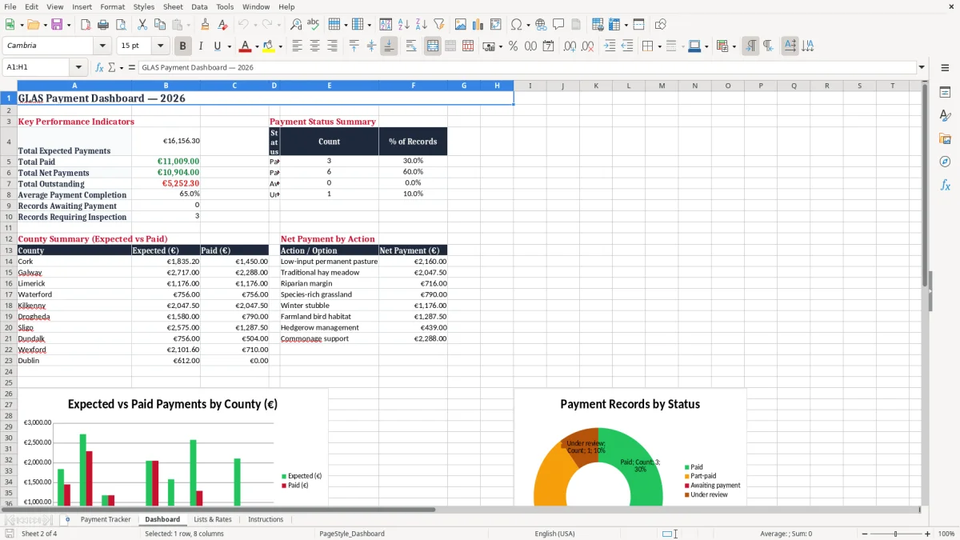Open sidebar Functions panel
Screen dimensions: 960x540
[945, 185]
